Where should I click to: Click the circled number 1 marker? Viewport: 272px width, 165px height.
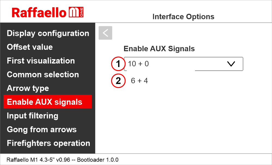coord(118,64)
